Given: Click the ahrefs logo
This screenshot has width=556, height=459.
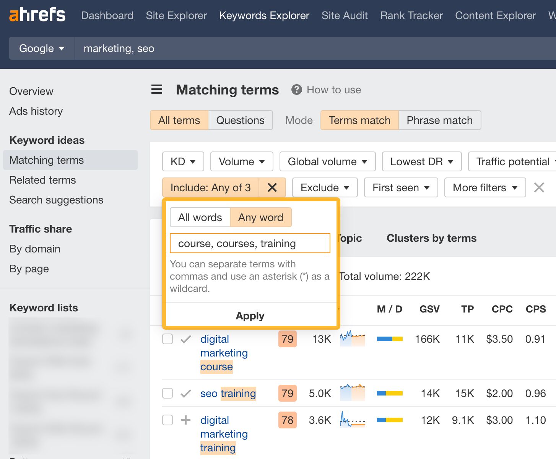Looking at the screenshot, I should (37, 15).
